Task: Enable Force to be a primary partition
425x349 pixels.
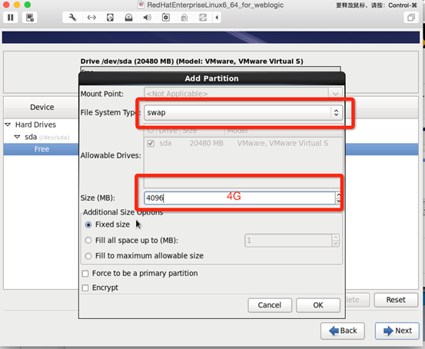Action: point(85,274)
